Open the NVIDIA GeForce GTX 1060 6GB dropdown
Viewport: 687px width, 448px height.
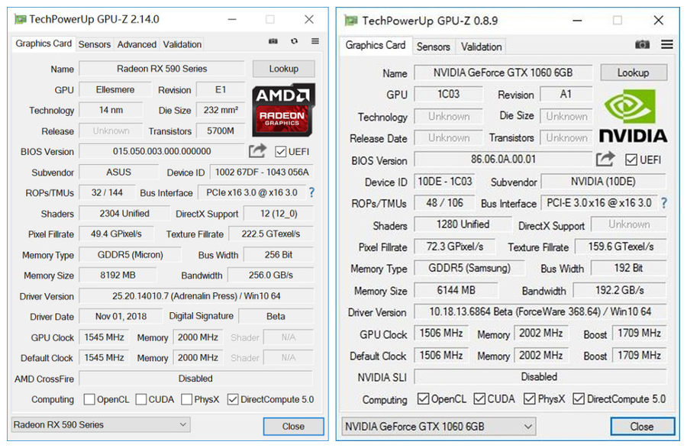(438, 426)
